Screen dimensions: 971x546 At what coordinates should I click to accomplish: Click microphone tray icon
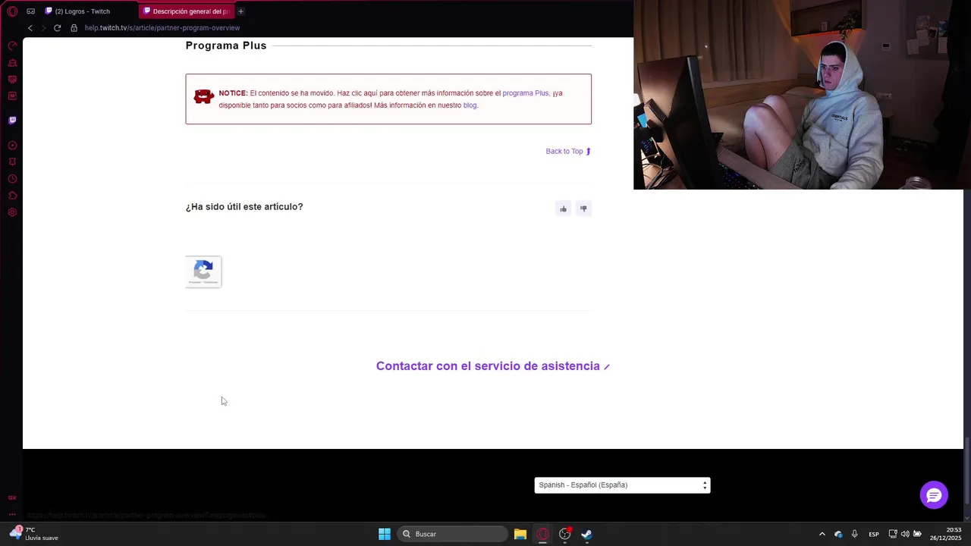[855, 534]
